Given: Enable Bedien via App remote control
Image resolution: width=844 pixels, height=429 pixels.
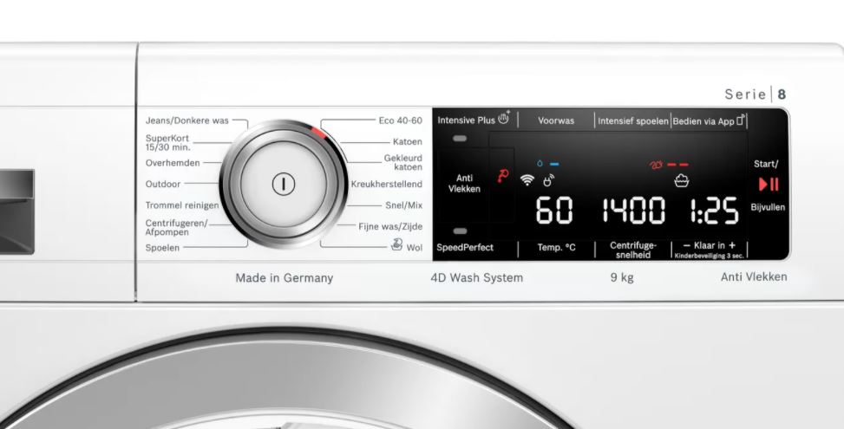Looking at the screenshot, I should (x=709, y=121).
